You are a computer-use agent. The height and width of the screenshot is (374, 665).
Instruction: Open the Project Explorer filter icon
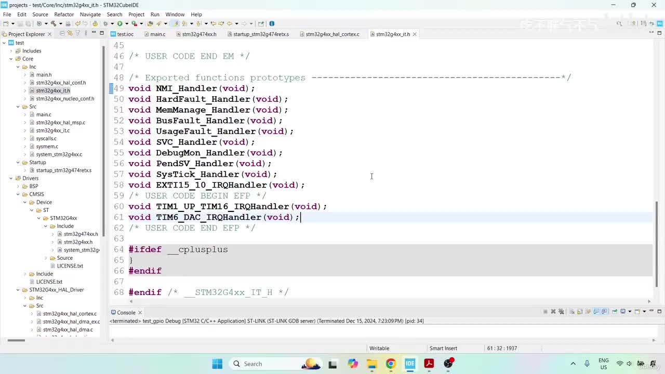[77, 34]
